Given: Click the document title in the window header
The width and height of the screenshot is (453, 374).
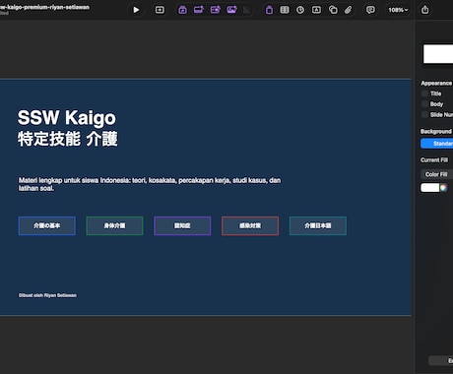Looking at the screenshot, I should pos(44,7).
